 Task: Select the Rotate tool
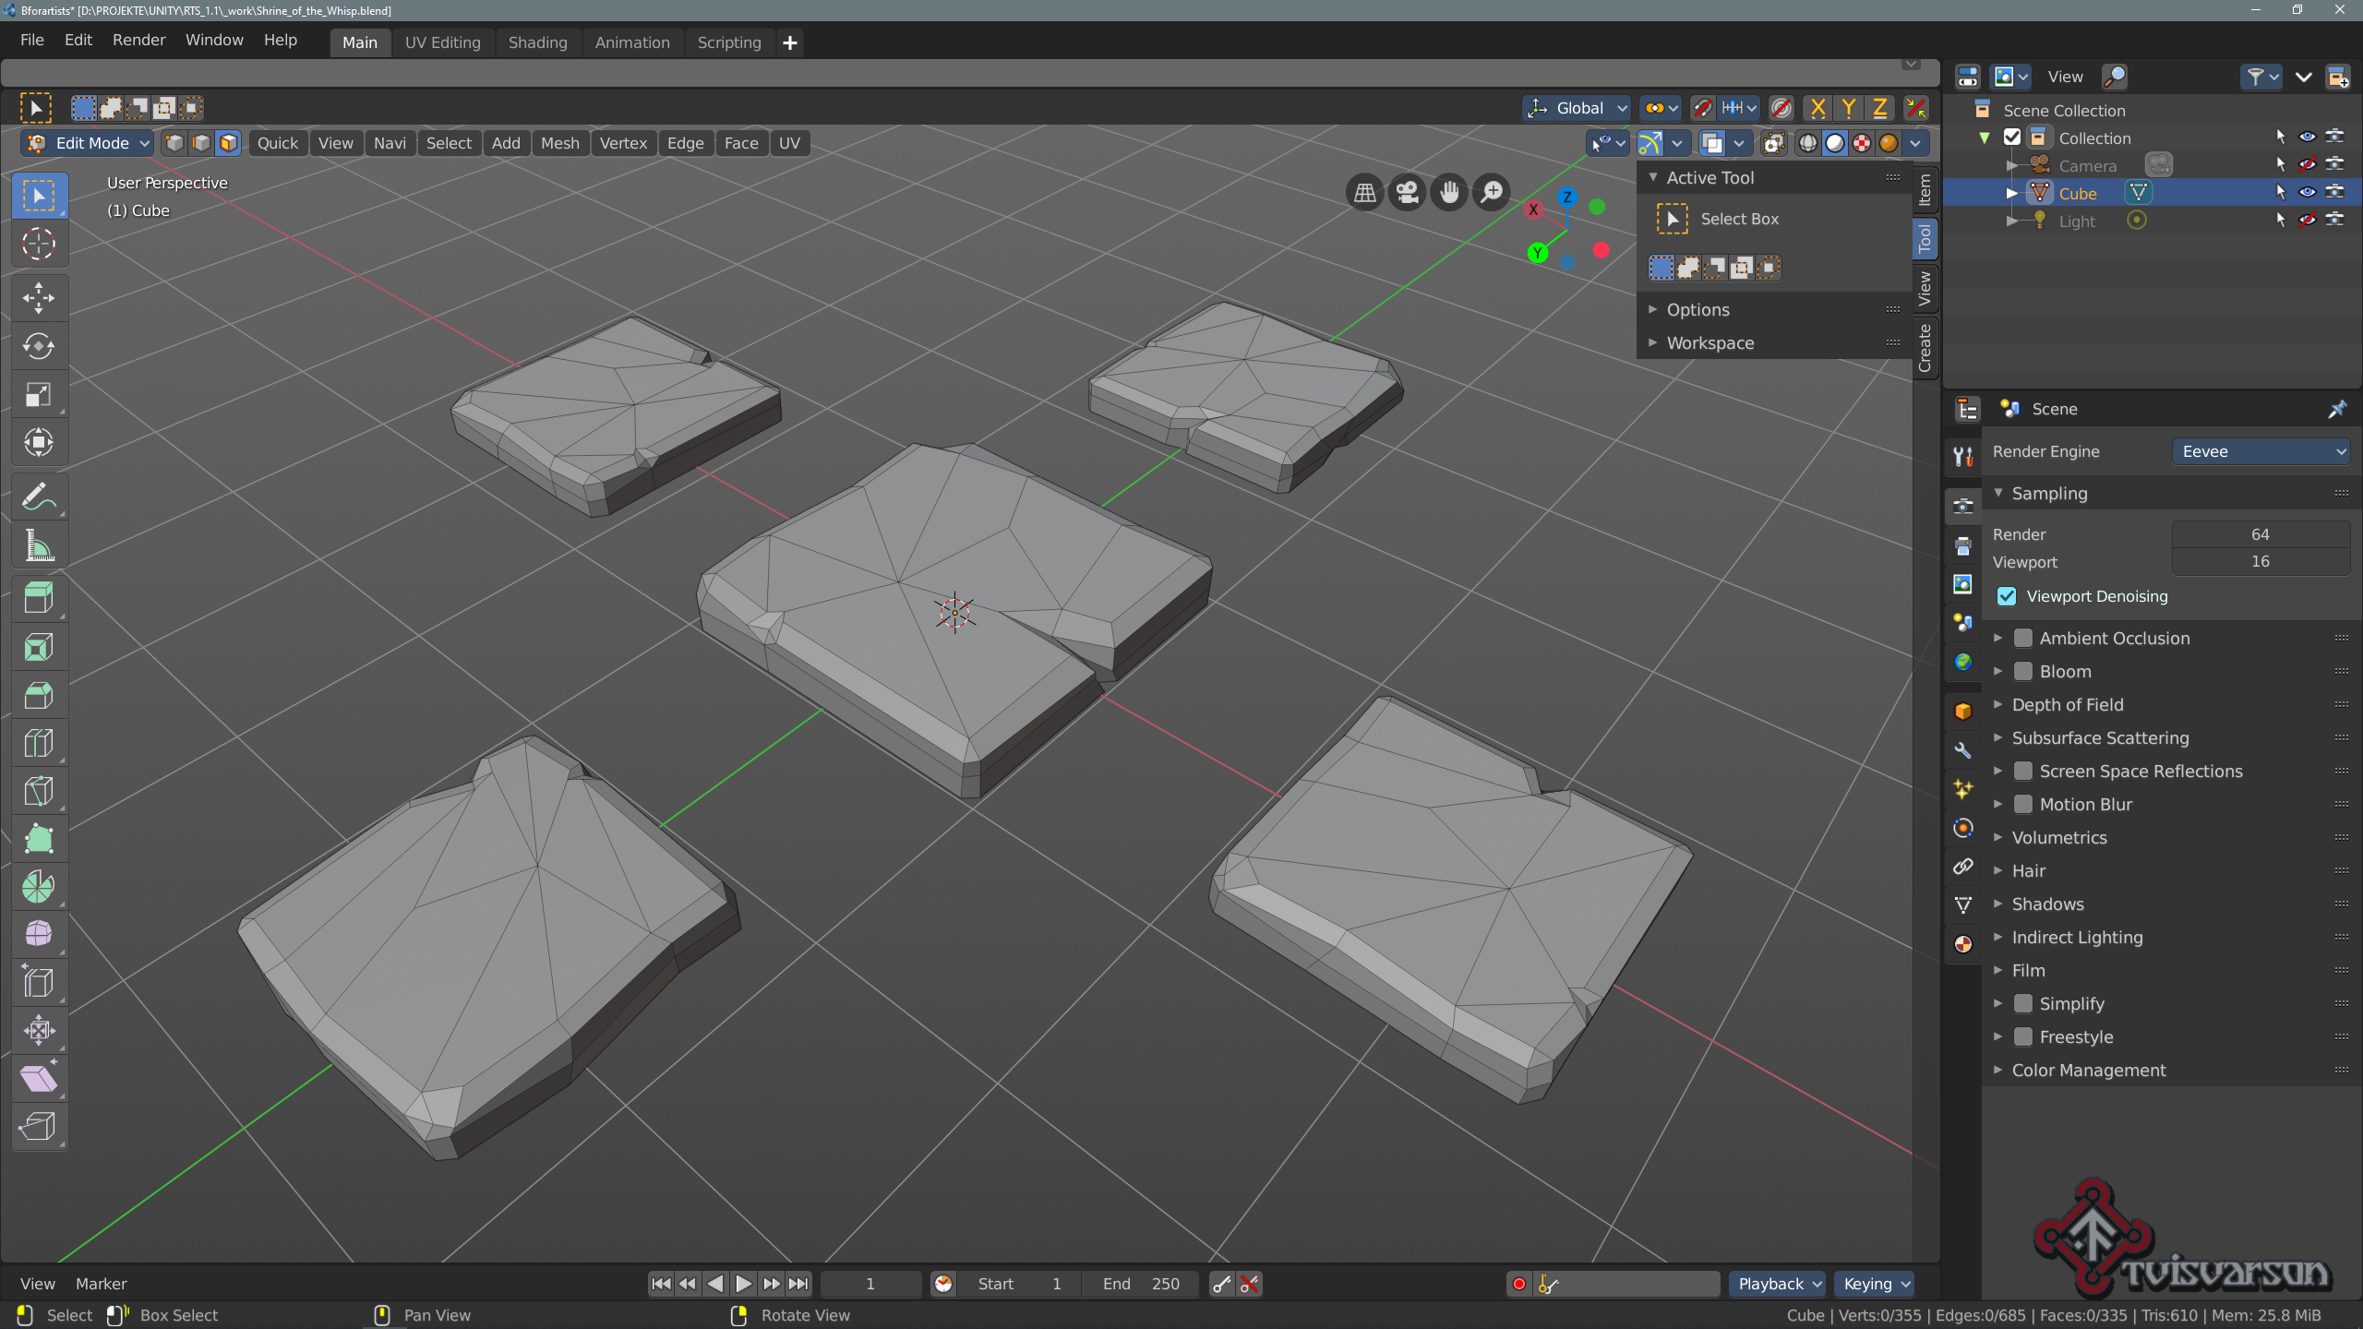39,346
